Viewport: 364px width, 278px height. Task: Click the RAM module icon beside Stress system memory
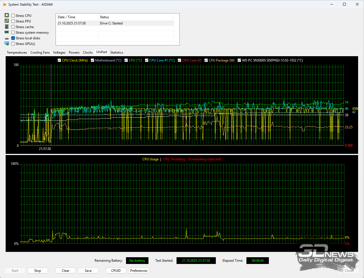(x=7, y=32)
